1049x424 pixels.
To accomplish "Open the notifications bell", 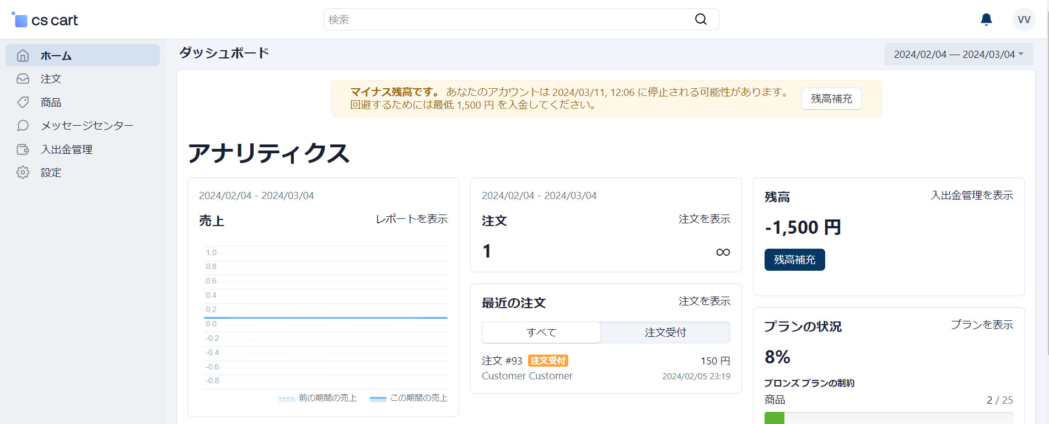I will click(x=986, y=19).
